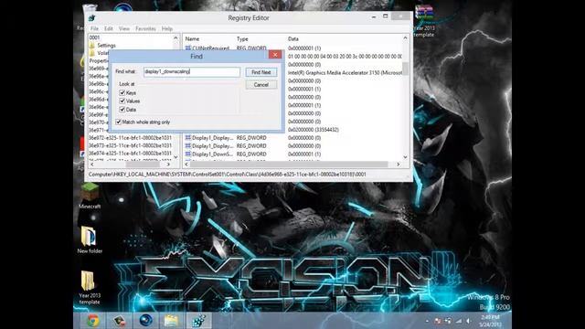Screen dimensions: 585x329
Task: Select tree key 36e974-e325-11ce-bfc1-08002be1031
Action: pyautogui.click(x=130, y=154)
